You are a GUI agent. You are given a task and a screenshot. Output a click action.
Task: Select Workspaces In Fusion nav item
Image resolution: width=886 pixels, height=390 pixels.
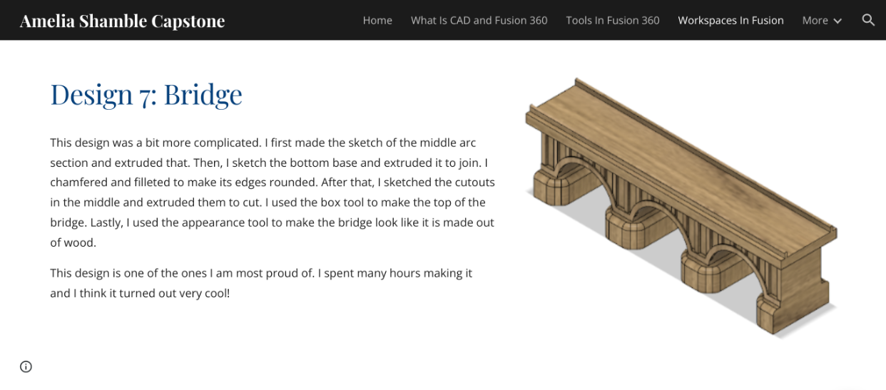[x=730, y=20]
